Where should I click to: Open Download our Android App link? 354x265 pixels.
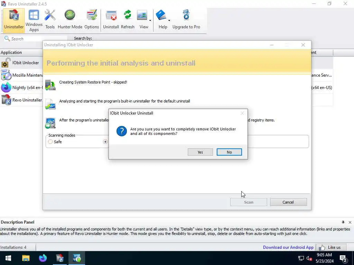click(288, 247)
